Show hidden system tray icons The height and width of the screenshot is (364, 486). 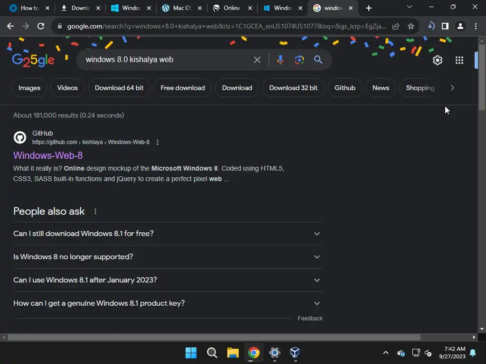(386, 353)
